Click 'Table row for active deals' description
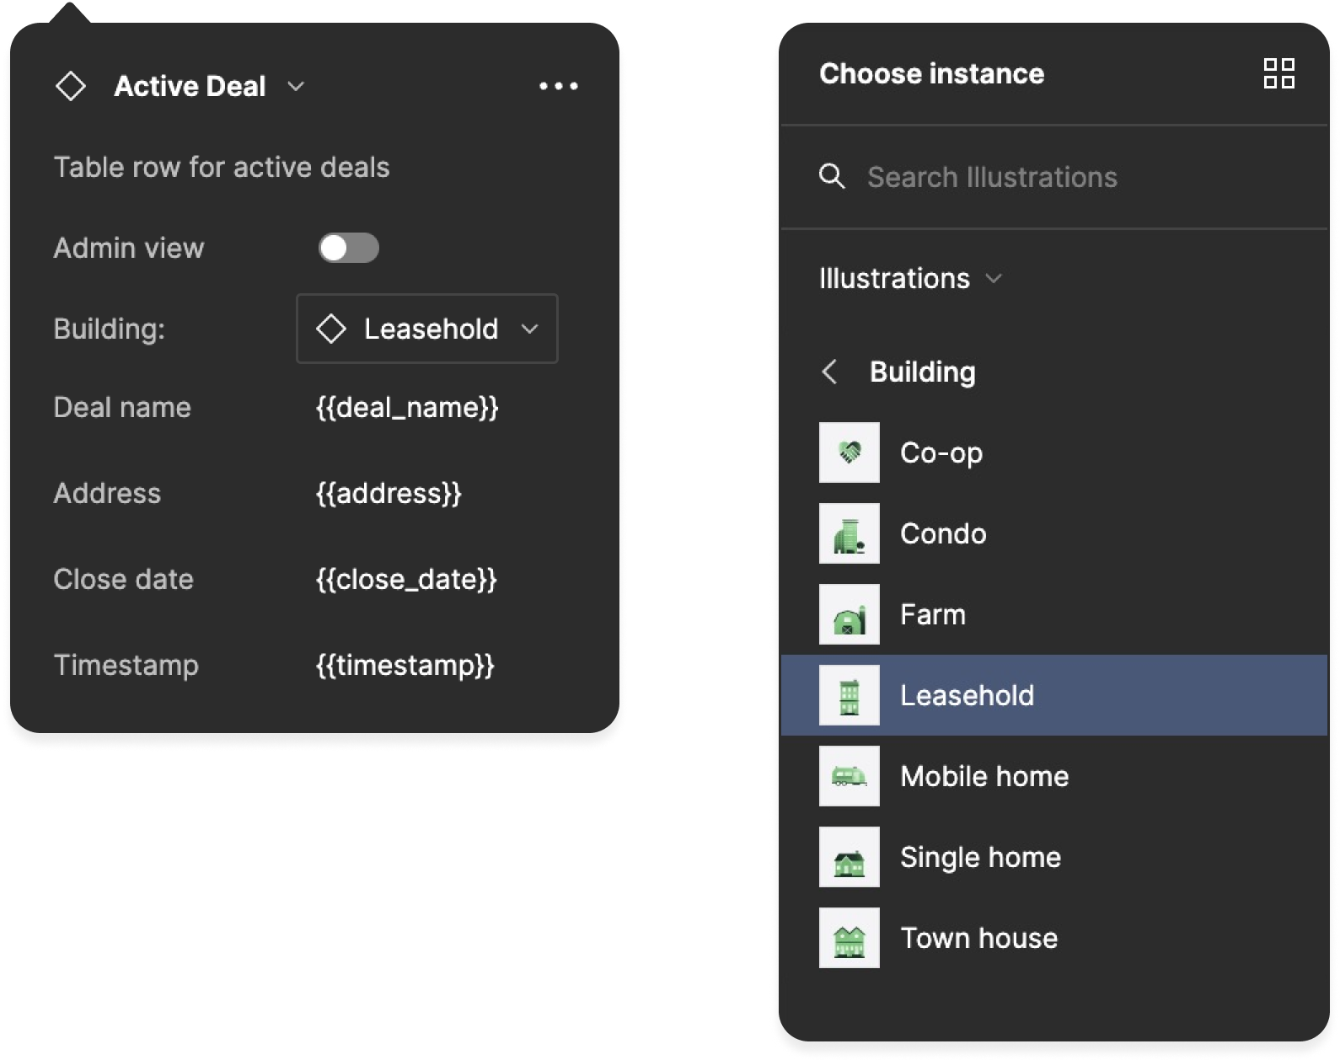Screen dimensions: 1340x1060 (x=222, y=167)
